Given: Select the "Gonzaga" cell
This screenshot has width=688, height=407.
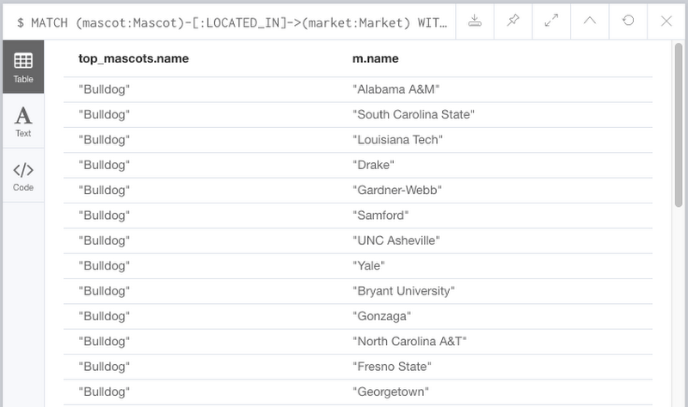Looking at the screenshot, I should click(x=382, y=316).
